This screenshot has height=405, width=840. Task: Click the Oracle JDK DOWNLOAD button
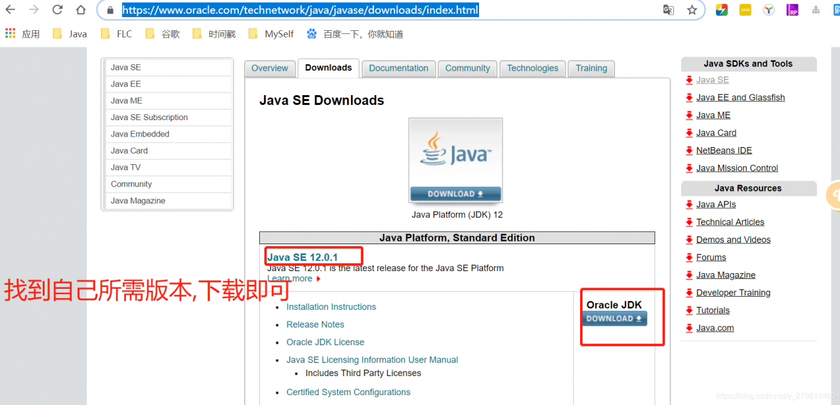click(x=614, y=318)
